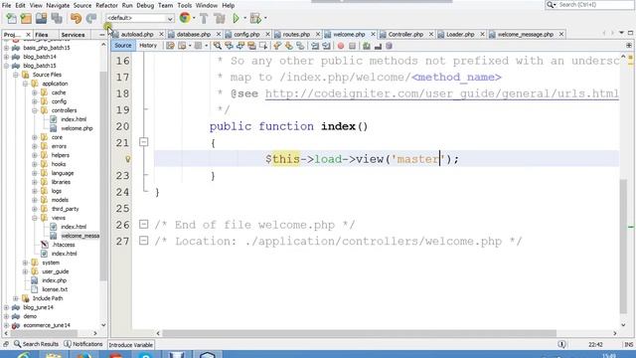Open the Files panel tab
This screenshot has height=358, width=636.
pyautogui.click(x=42, y=35)
